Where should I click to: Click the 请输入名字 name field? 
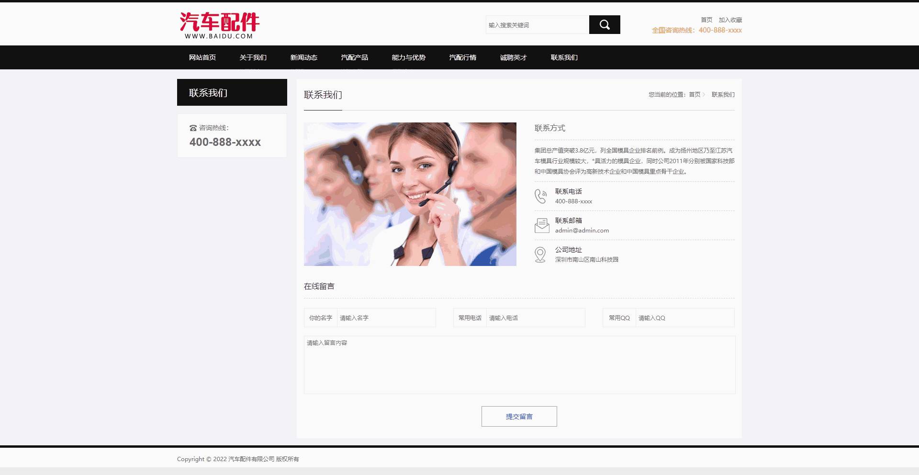pyautogui.click(x=386, y=318)
